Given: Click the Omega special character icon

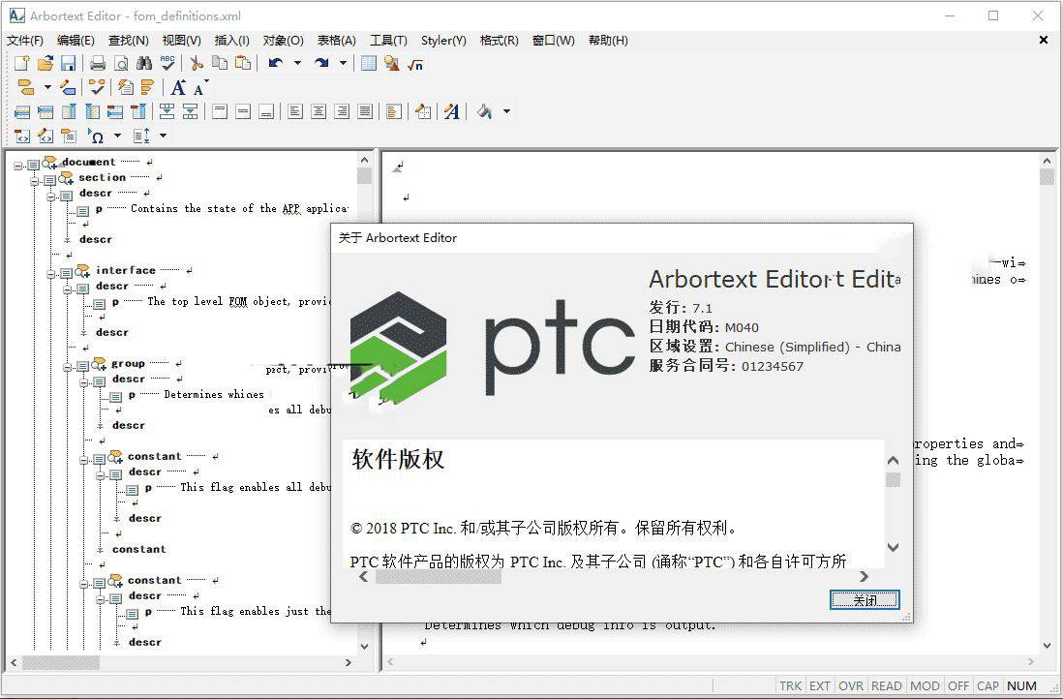Looking at the screenshot, I should pyautogui.click(x=97, y=136).
